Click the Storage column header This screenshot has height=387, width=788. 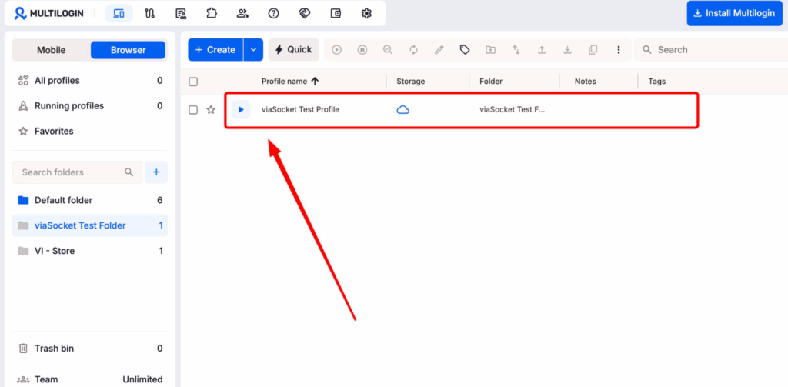[x=411, y=82]
